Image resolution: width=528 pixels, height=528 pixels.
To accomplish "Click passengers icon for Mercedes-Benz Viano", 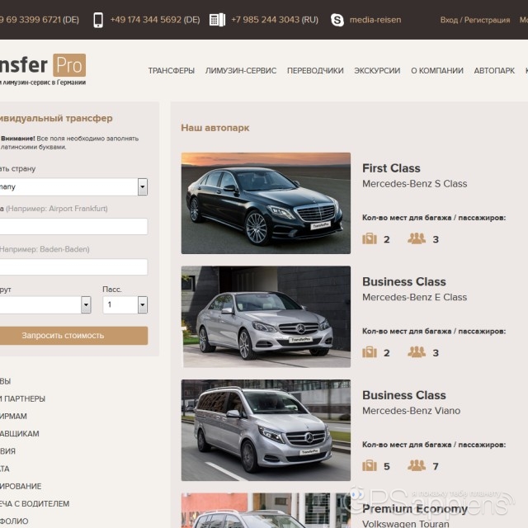I will (417, 465).
